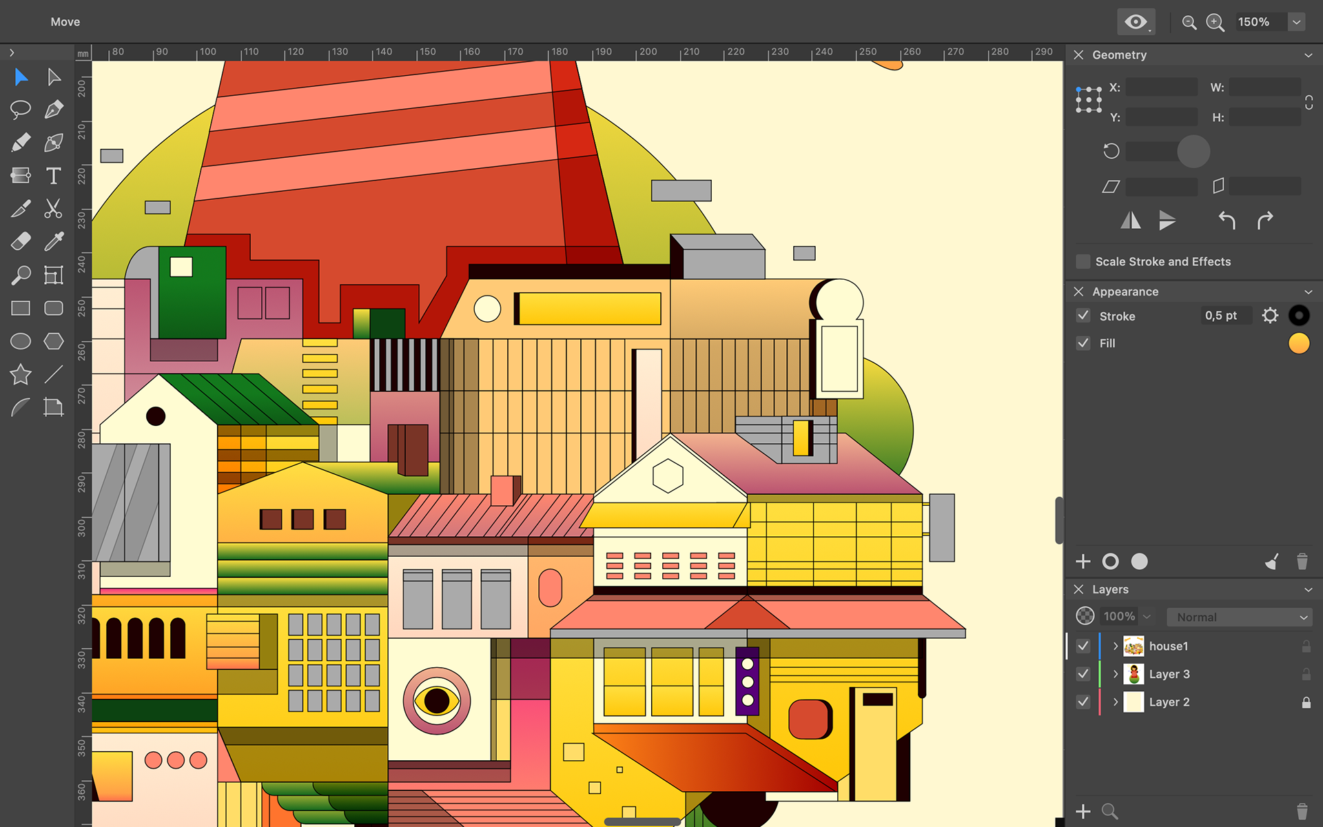The image size is (1323, 827).
Task: Rotate 90 degrees counterclockwise
Action: 1227,221
